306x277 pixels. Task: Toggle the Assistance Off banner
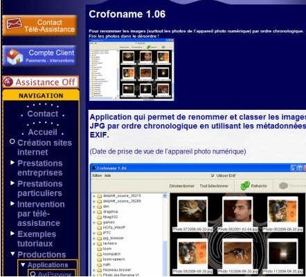[x=41, y=82]
